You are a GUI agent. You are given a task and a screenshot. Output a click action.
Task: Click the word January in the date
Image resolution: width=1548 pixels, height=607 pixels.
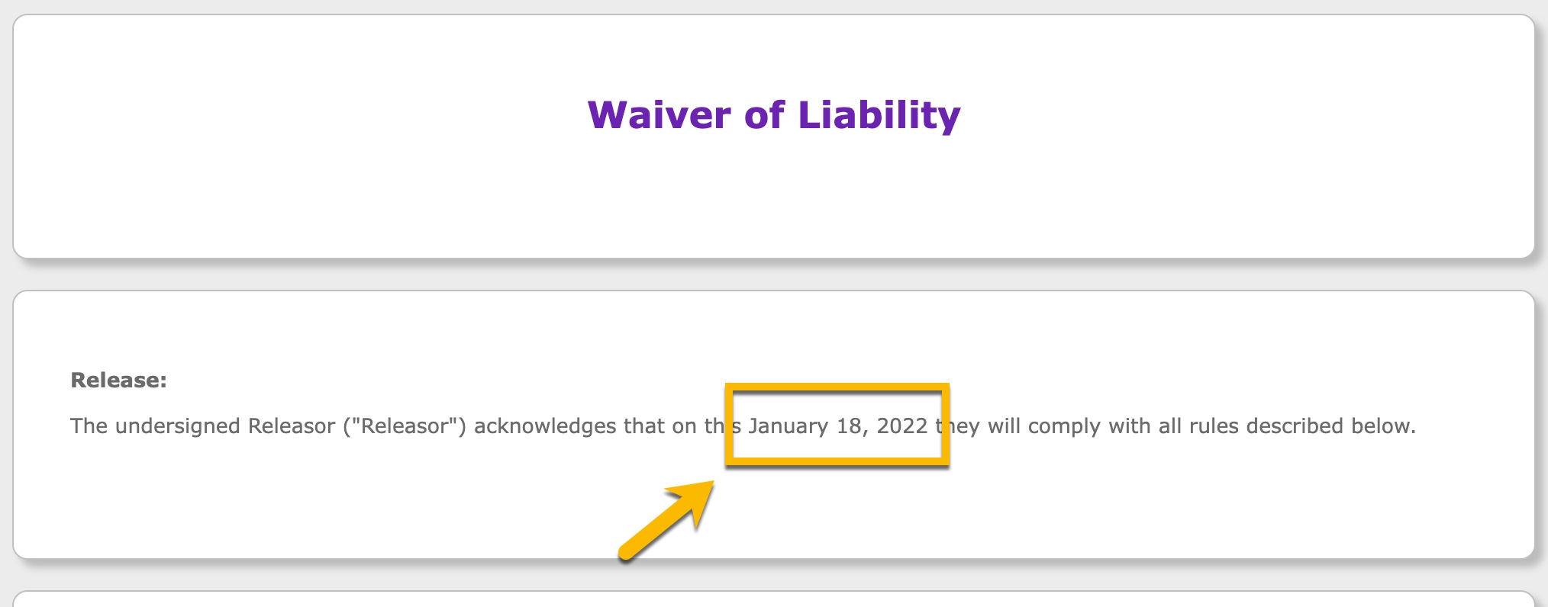(x=788, y=426)
